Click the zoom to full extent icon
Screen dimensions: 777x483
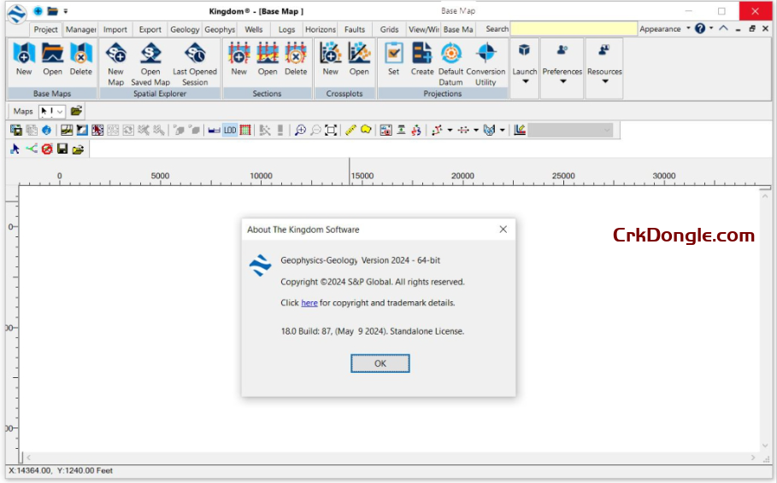tap(331, 131)
